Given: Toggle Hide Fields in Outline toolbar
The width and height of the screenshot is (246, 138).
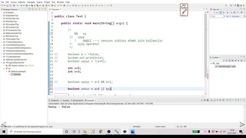Looking at the screenshot, I should pyautogui.click(x=233, y=61).
